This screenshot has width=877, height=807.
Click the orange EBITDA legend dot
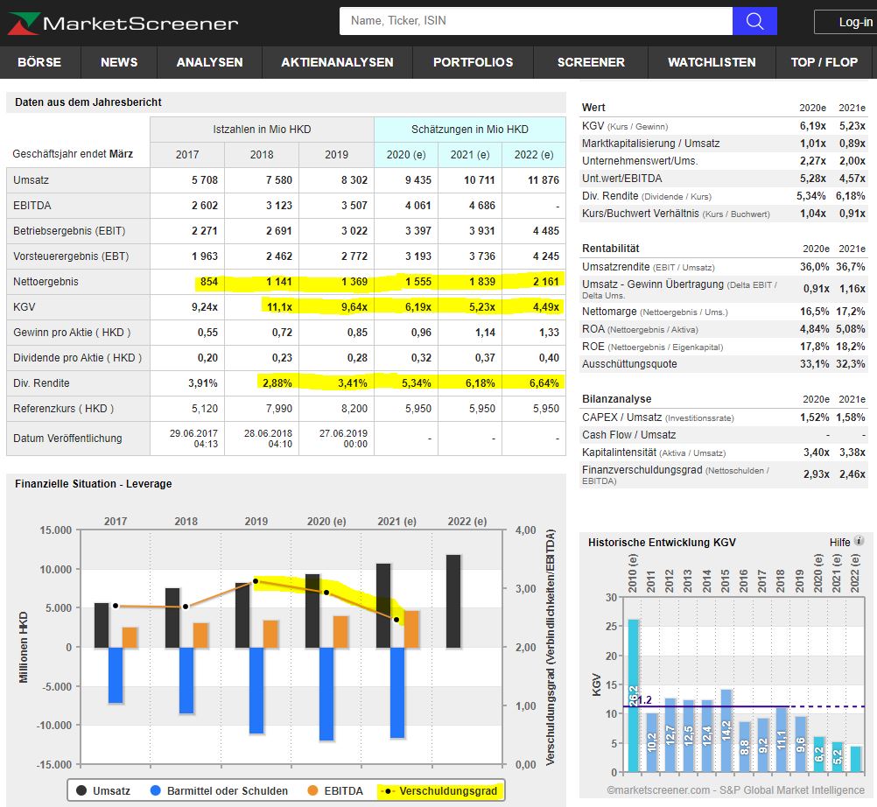coord(312,790)
